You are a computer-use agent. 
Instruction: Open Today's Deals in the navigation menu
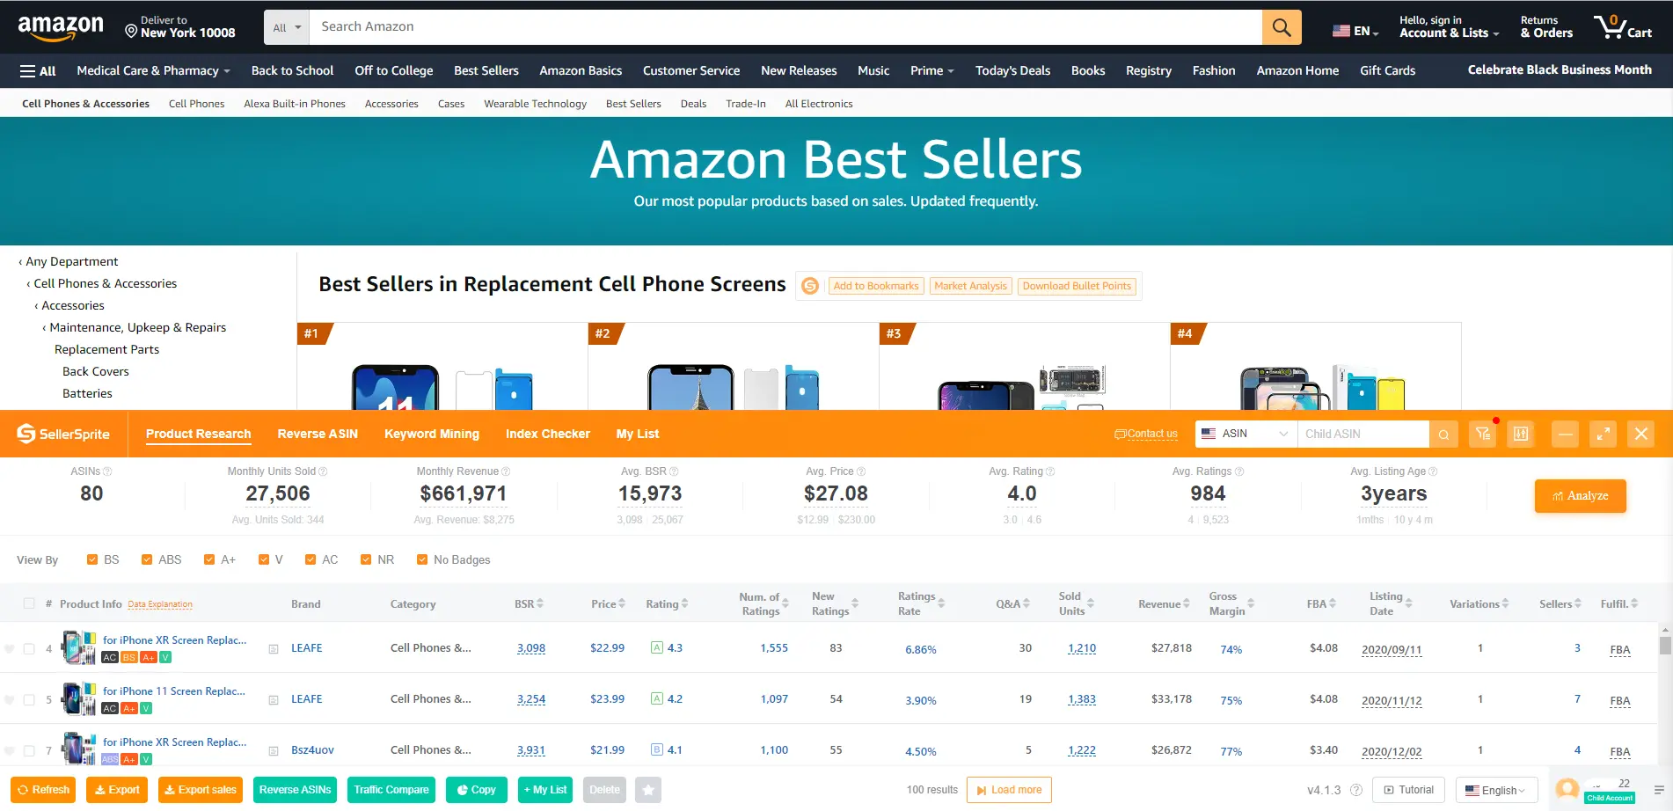click(1012, 70)
